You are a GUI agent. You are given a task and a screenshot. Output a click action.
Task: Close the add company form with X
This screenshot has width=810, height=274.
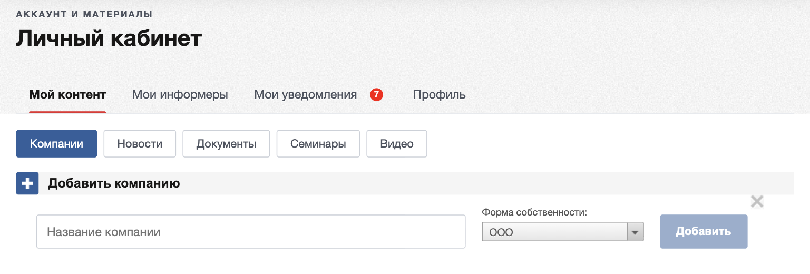(x=757, y=201)
